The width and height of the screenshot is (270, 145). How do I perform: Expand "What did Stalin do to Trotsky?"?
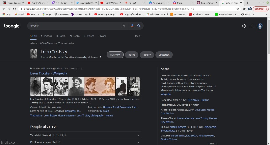(85, 135)
